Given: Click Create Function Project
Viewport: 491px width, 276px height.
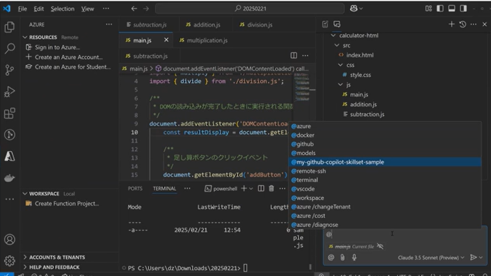Looking at the screenshot, I should point(67,204).
